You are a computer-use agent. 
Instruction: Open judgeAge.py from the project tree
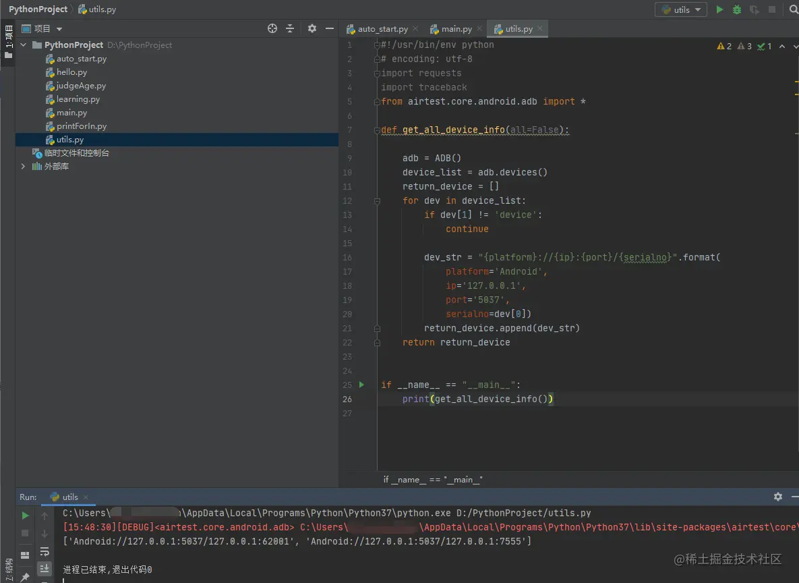tap(81, 86)
